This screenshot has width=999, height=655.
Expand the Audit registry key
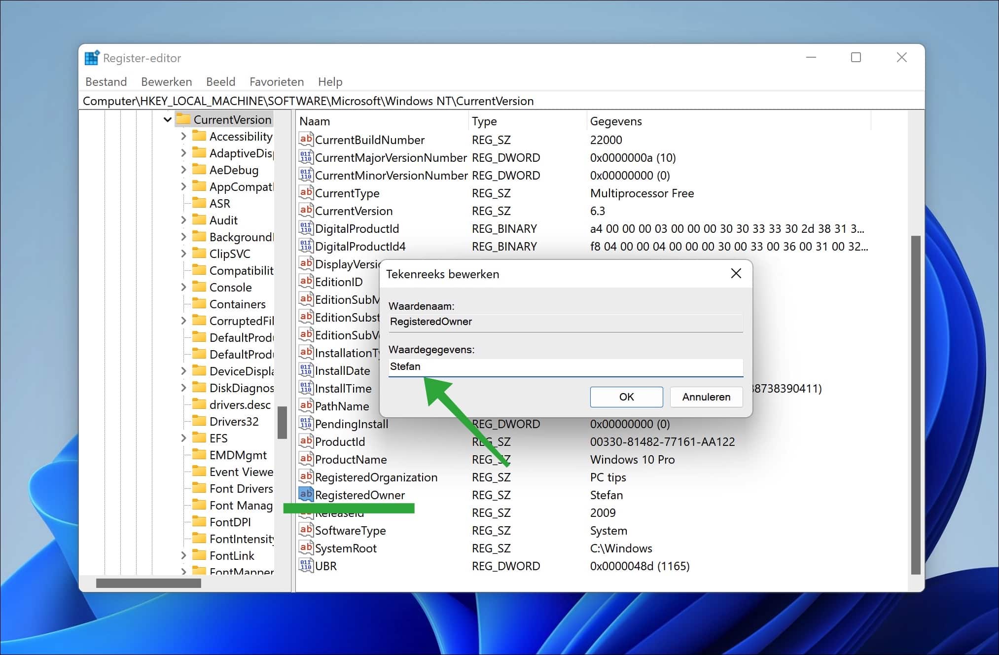[184, 220]
